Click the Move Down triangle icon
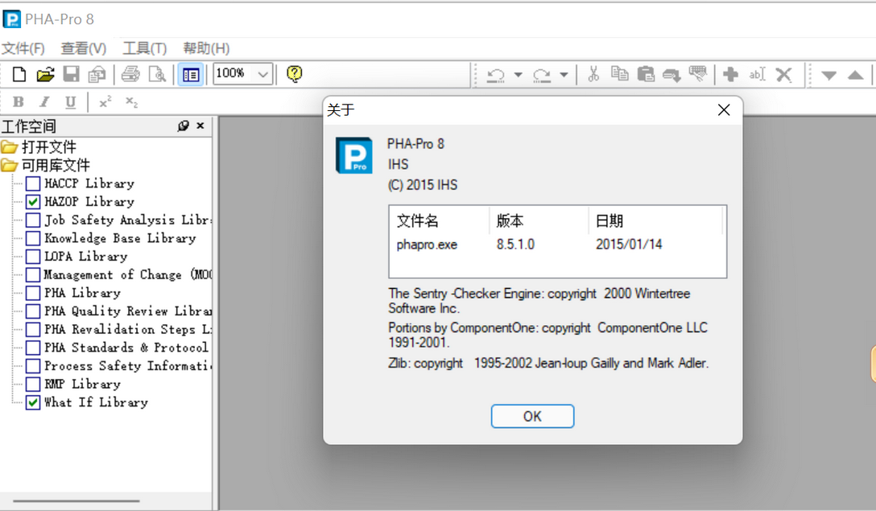This screenshot has height=511, width=876. (829, 76)
